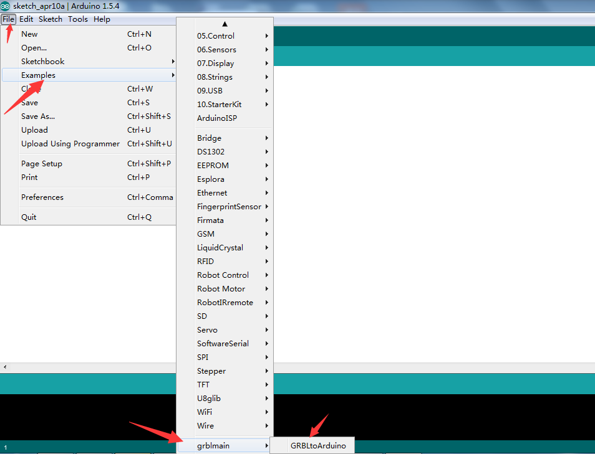This screenshot has height=454, width=595.
Task: Expand LiquidCrystal examples
Action: tap(225, 247)
